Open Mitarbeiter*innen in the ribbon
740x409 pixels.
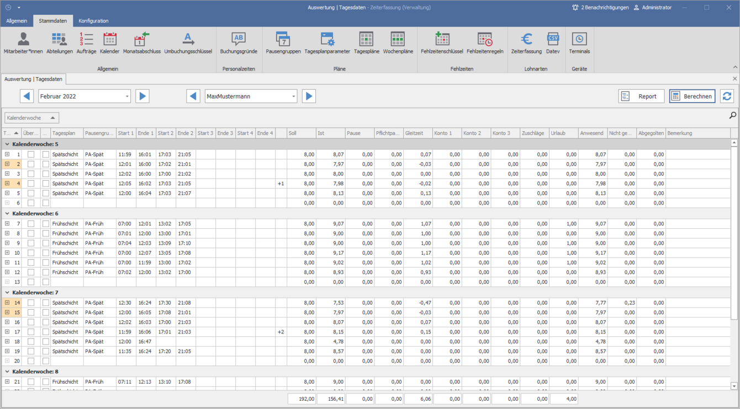(23, 43)
